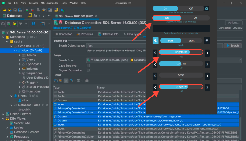
Task: Click Sepia increase right arrow
Action: (x=207, y=76)
